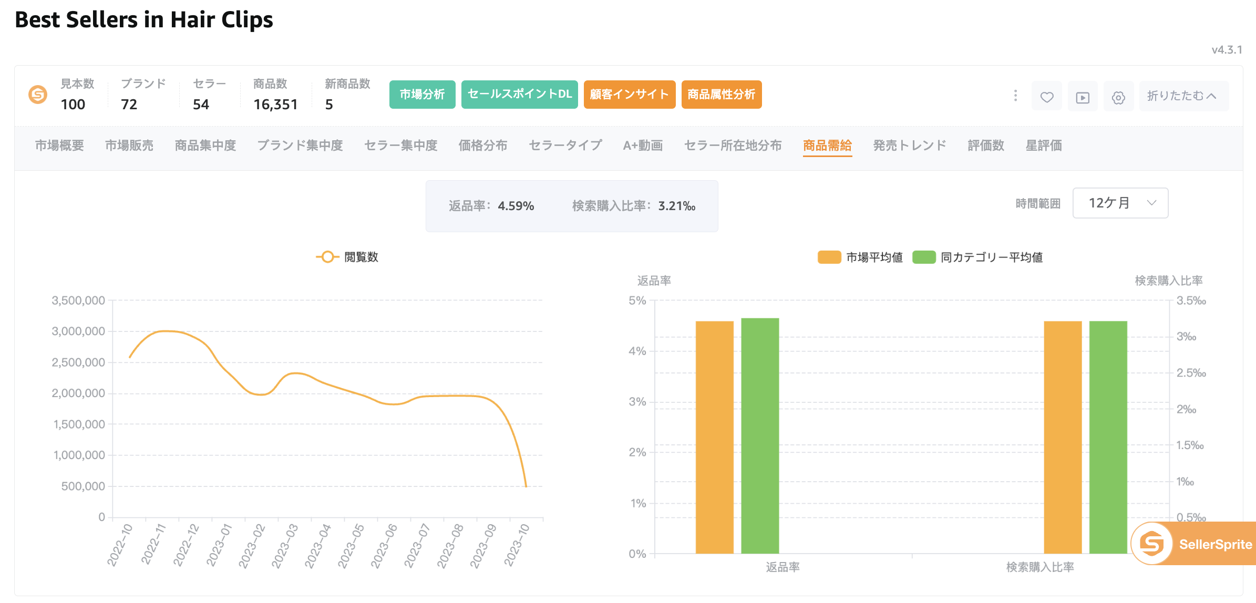Open the 商品集中度 tab
Viewport: 1256px width, 603px height.
(205, 145)
